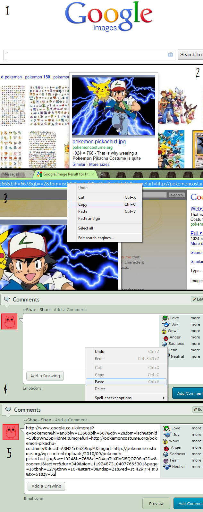Screen dimensions: 203x512
Task: Close the Google Image Result browser tab
Action: coord(93,174)
